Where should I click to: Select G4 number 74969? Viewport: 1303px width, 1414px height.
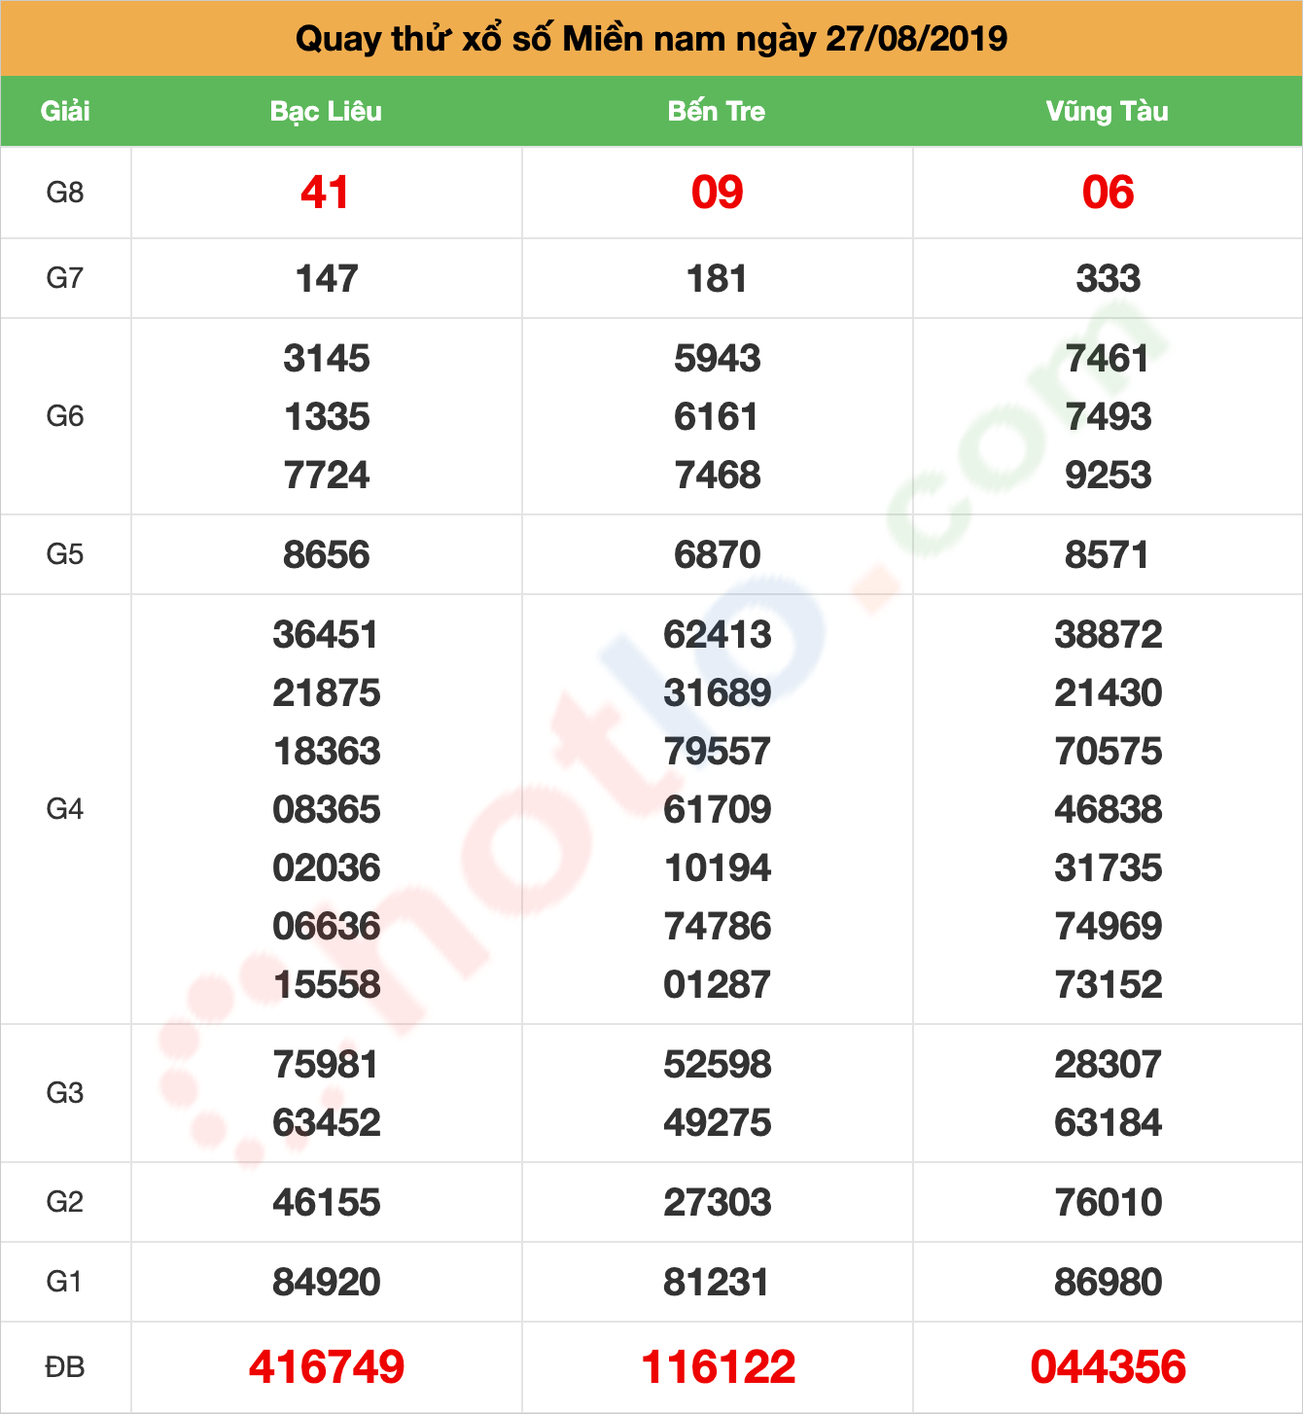click(1109, 927)
